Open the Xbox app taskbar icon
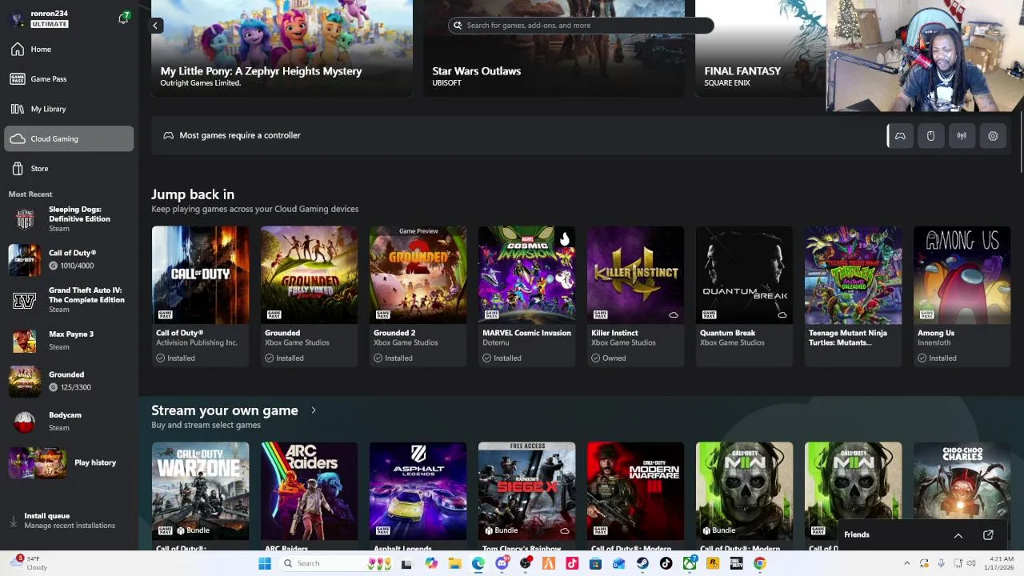 690,564
